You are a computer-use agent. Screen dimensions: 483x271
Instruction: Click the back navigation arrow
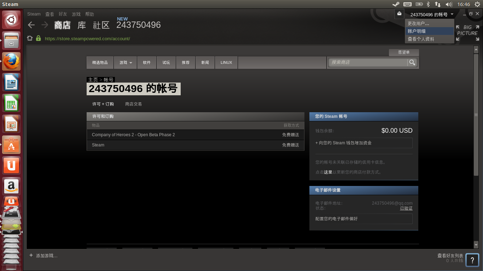pos(31,25)
